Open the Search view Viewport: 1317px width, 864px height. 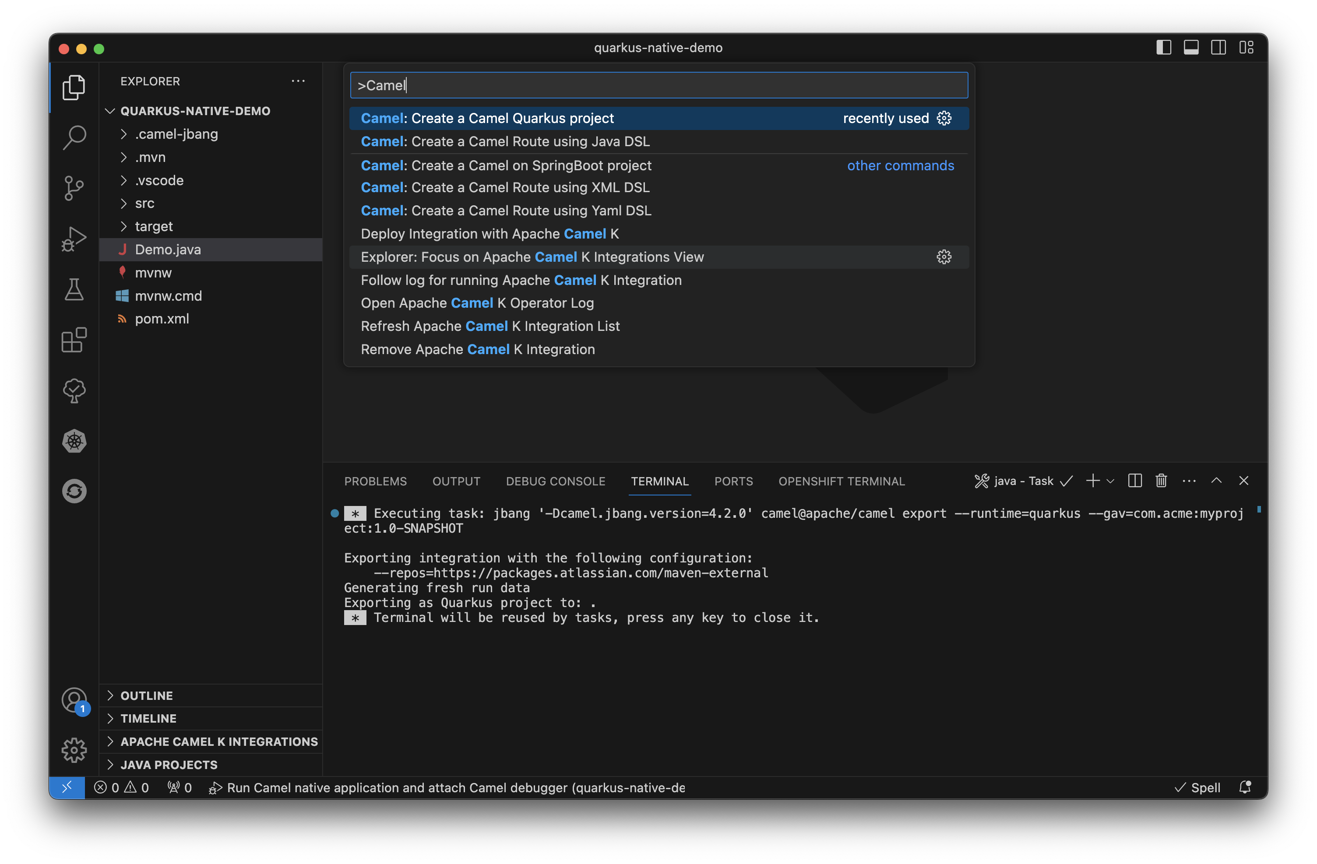74,137
